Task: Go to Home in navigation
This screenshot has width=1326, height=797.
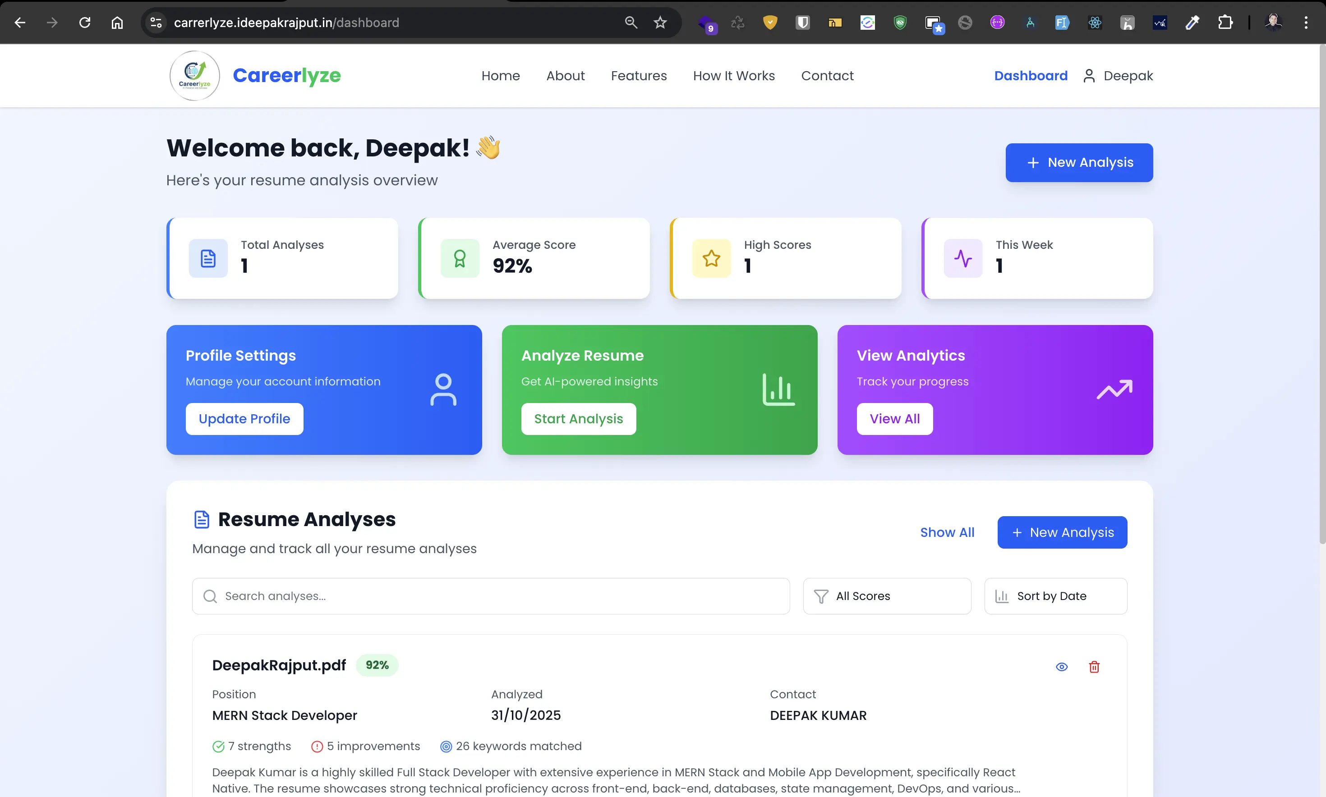Action: pyautogui.click(x=501, y=76)
